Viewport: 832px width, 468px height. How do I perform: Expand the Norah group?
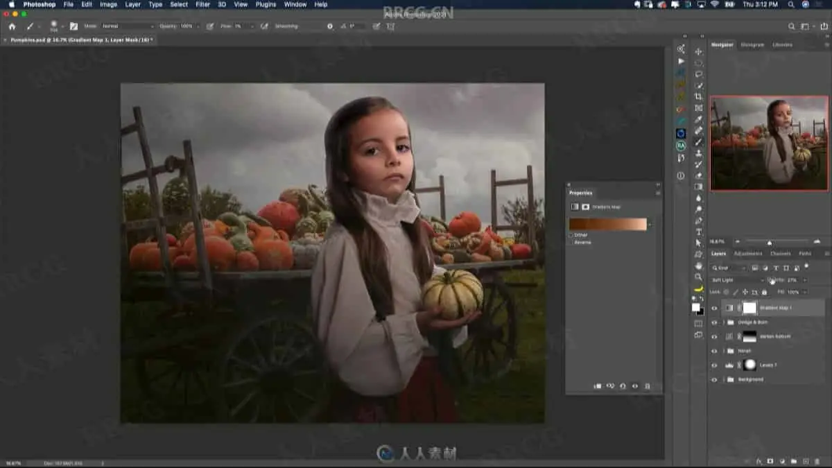tap(724, 351)
